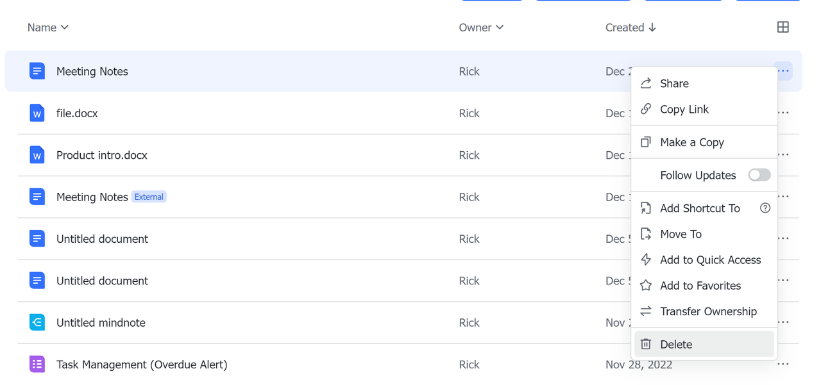Click the help icon beside Add Shortcut To

point(765,208)
